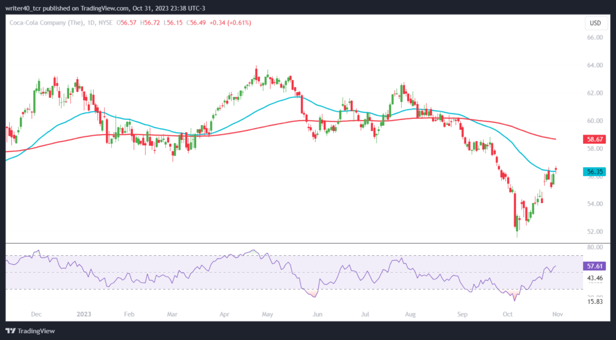616x340 pixels.
Task: Click the Jul label on time axis
Action: [365, 314]
